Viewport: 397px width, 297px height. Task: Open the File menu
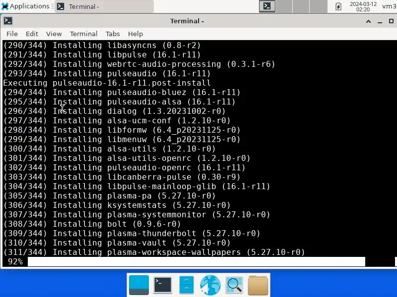[x=12, y=34]
